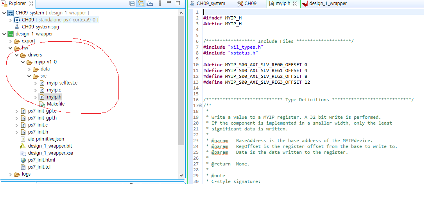
Task: Click the Collapse All icon in Explorer toolbar
Action: 132,4
